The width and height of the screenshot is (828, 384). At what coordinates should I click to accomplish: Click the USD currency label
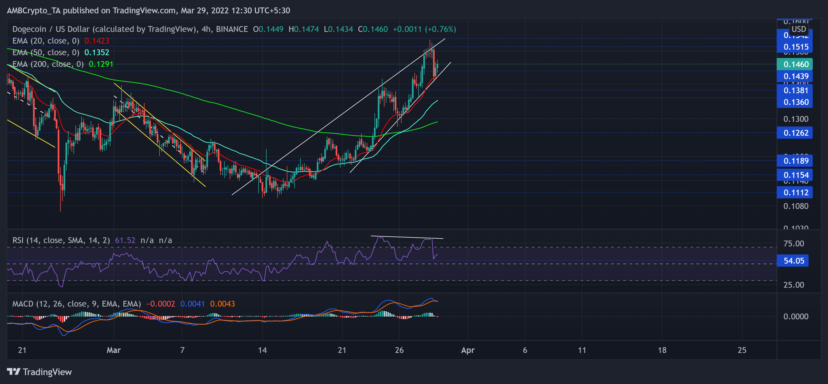tap(798, 29)
